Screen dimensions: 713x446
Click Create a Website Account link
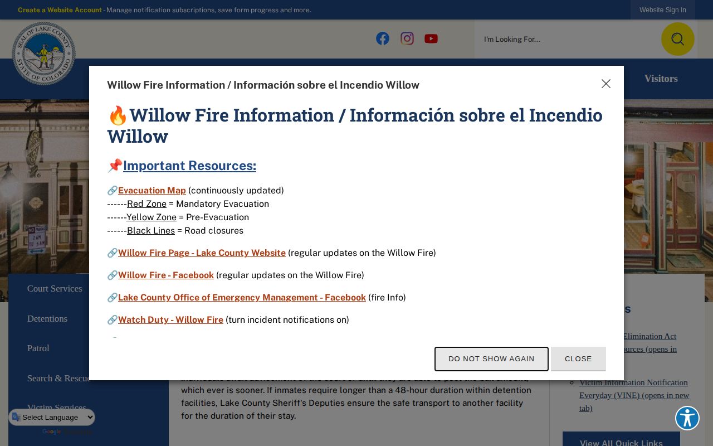60,10
